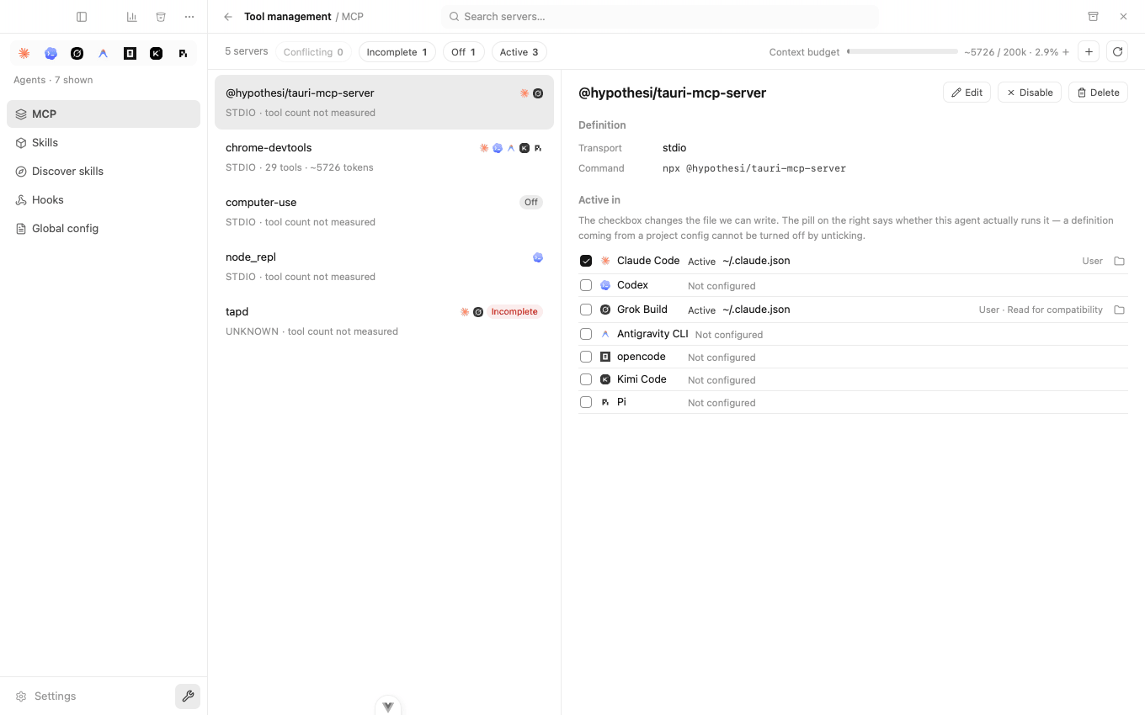Select the Kimi Code agent in the agents strip
The image size is (1145, 715).
(x=156, y=53)
